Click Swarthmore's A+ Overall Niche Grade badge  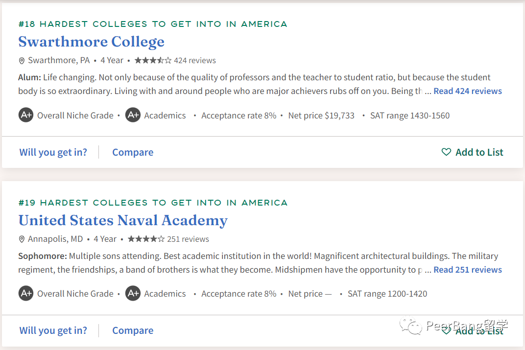pos(26,116)
